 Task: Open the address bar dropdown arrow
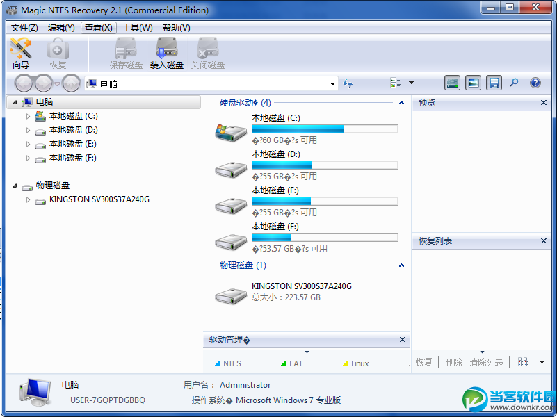pos(332,84)
